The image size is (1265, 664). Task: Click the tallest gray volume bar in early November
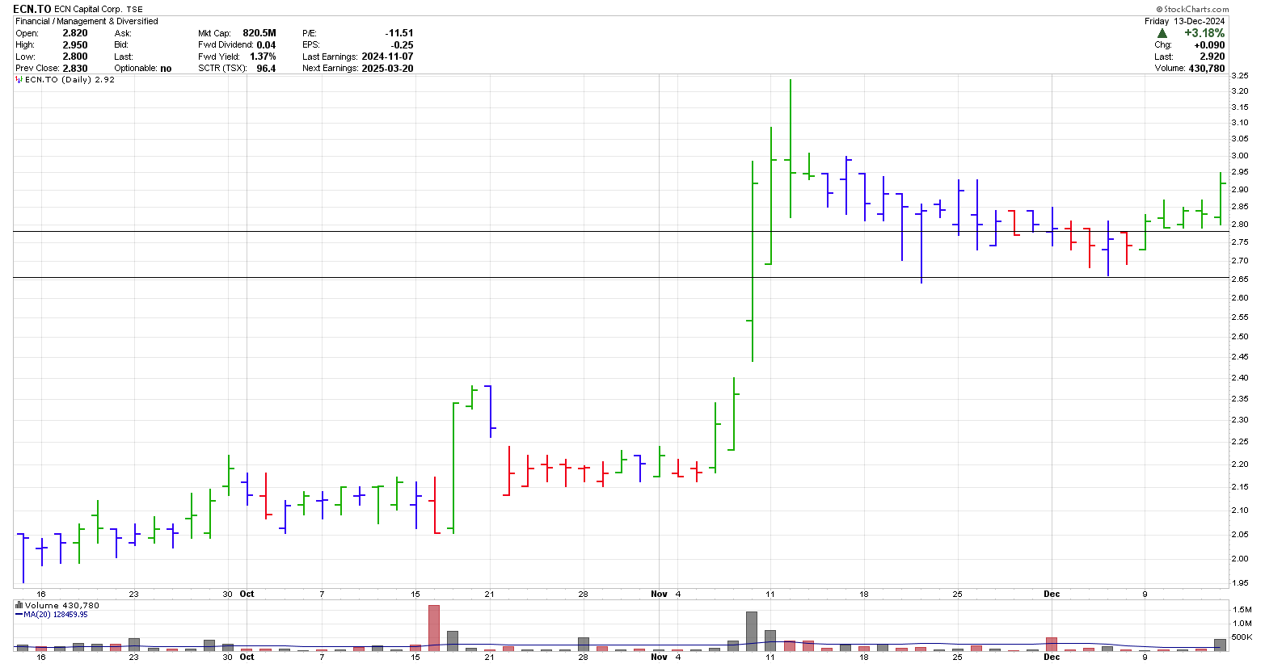[752, 631]
